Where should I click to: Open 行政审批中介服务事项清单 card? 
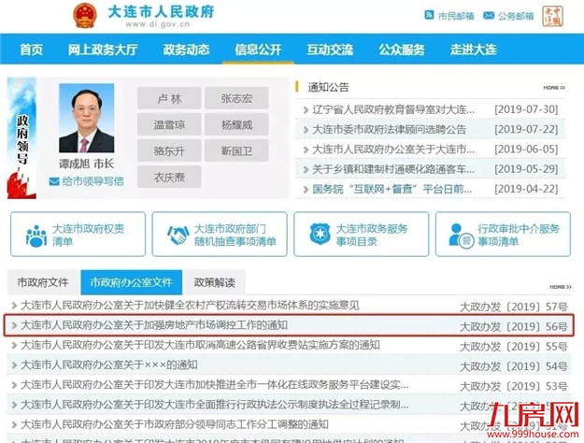[x=503, y=234]
